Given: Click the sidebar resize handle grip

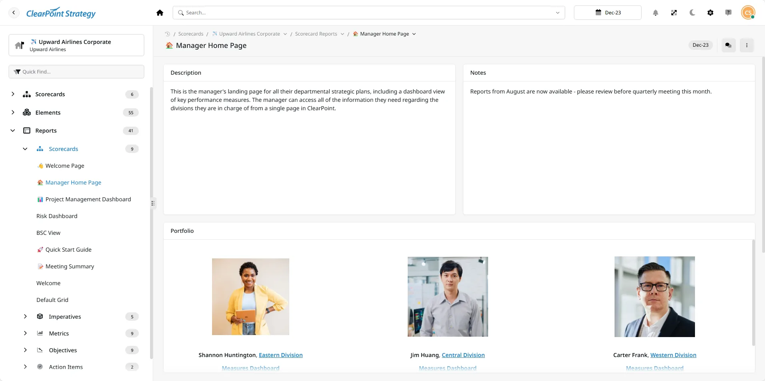Looking at the screenshot, I should (153, 203).
